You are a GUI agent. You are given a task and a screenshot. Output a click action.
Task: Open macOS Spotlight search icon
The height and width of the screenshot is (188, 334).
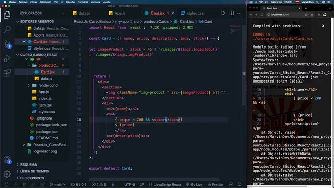318,2
